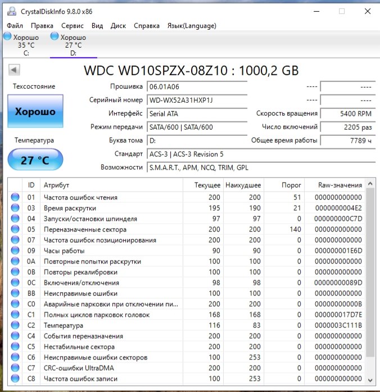This screenshot has height=392, width=380.
Task: Click the power-on count field 2205 раз
Action: pyautogui.click(x=348, y=127)
